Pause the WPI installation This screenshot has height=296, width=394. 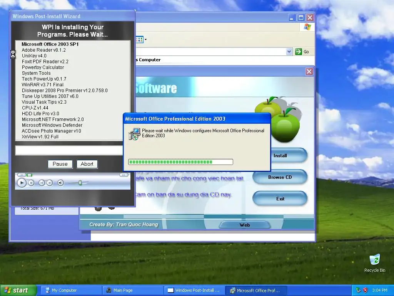coord(60,164)
